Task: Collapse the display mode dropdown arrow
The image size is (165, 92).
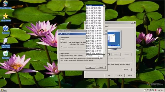Action: 104,56
